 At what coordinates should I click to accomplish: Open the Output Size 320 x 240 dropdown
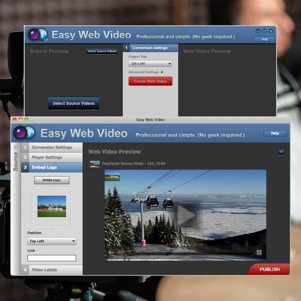click(150, 64)
